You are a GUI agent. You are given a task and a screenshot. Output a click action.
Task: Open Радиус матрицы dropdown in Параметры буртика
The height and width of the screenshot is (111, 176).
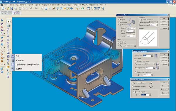tap(156, 25)
